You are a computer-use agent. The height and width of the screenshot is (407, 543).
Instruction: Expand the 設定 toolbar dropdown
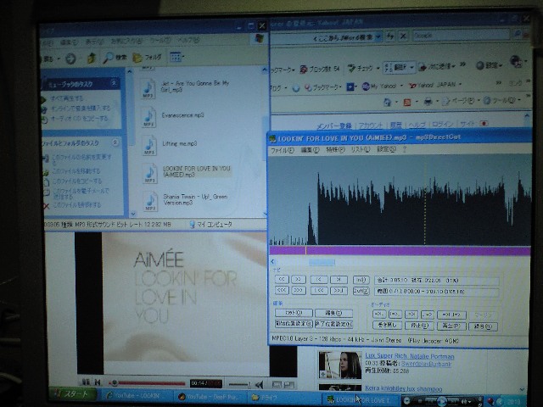[x=501, y=65]
